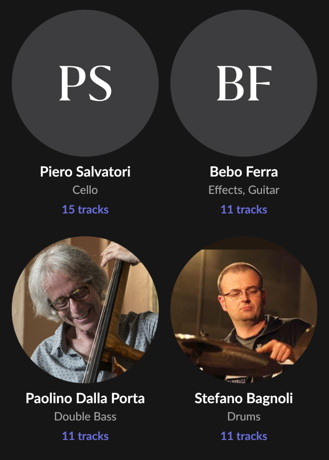Viewport: 329px width, 460px height.
Task: Click the photo above Stefano Bagnoli
Action: point(244,309)
